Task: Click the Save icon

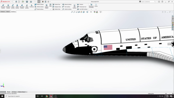Action: point(27,2)
